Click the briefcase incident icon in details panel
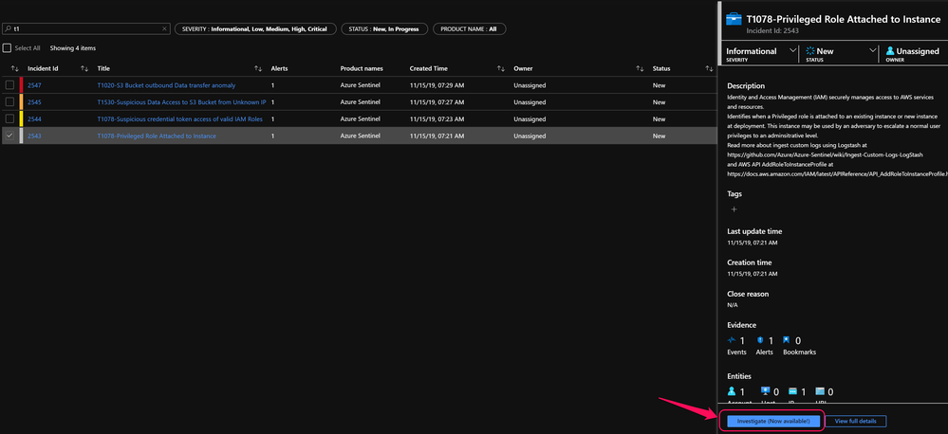 pyautogui.click(x=734, y=20)
